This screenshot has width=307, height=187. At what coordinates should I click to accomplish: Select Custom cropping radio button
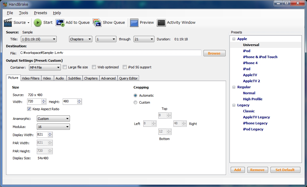pos(135,102)
